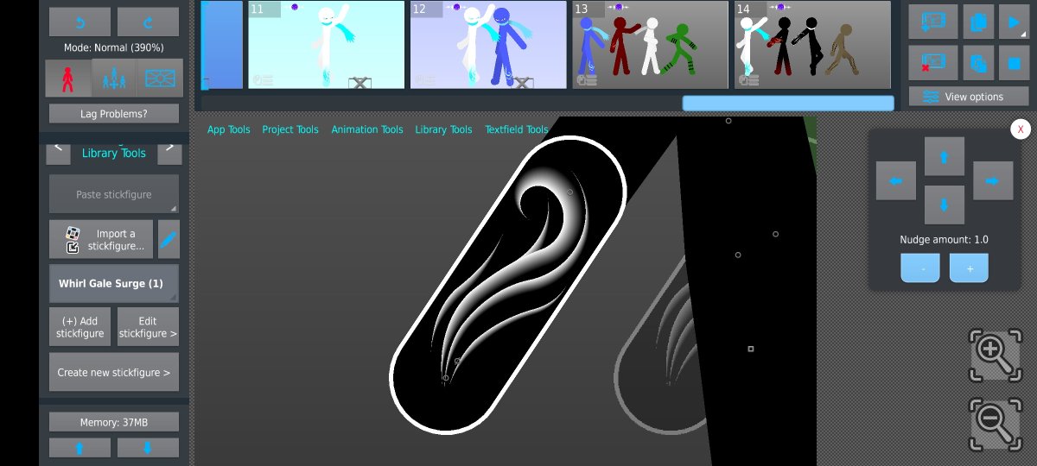Viewport: 1037px width, 466px height.
Task: Open the Lag Problems? help button
Action: pos(114,113)
